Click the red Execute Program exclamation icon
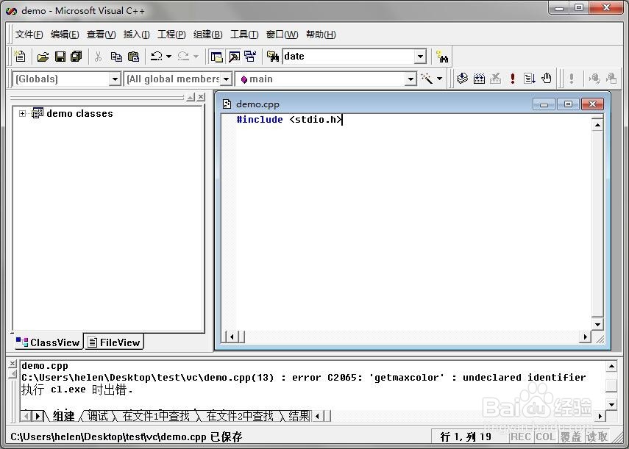Screen dimensions: 629x449 pyautogui.click(x=512, y=78)
